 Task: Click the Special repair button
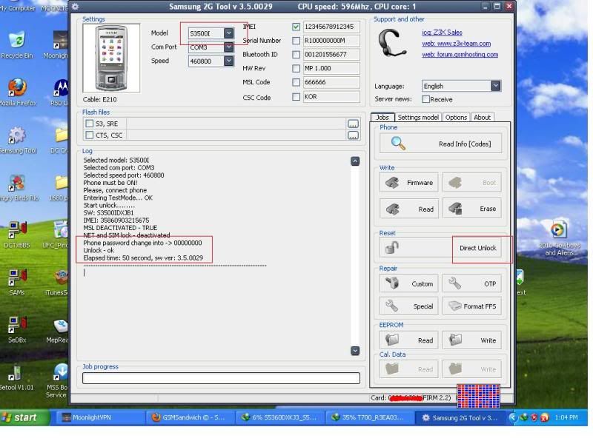(x=409, y=306)
